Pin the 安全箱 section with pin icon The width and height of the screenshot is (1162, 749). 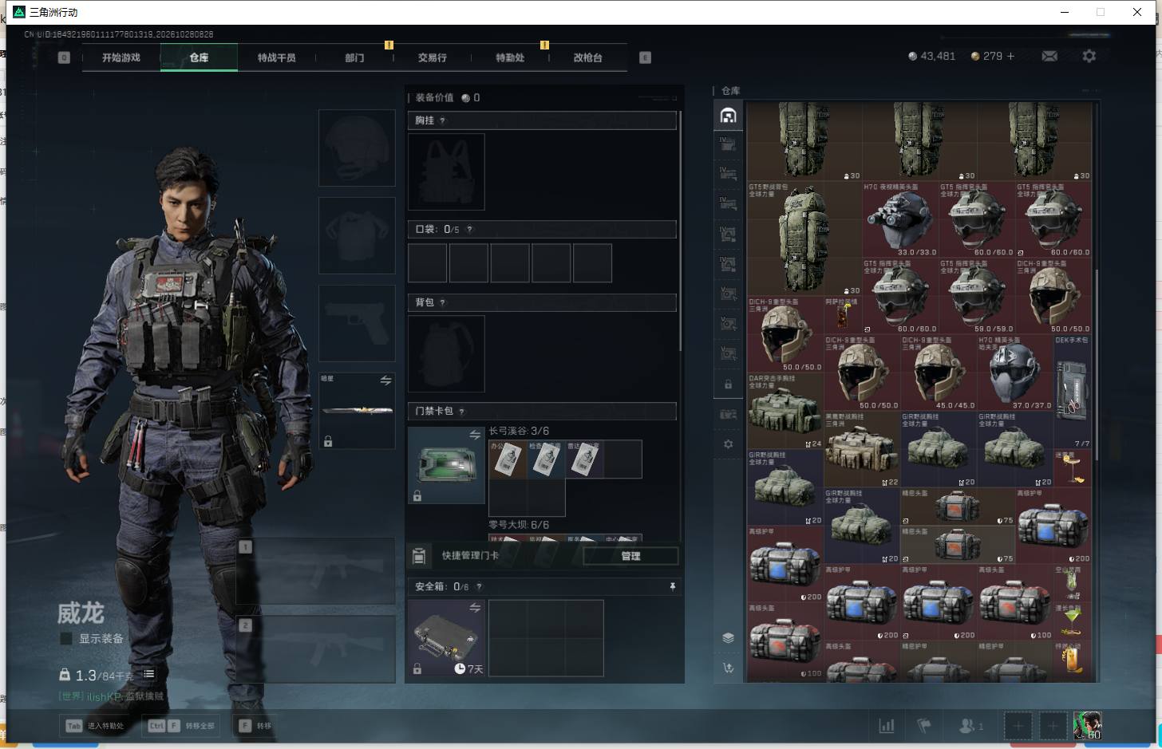672,586
